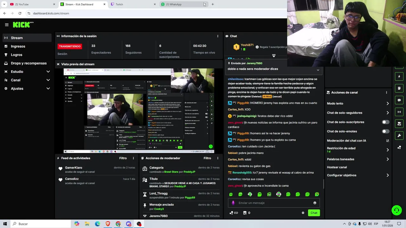
Task: Select Stream in the left sidebar
Action: (x=27, y=38)
